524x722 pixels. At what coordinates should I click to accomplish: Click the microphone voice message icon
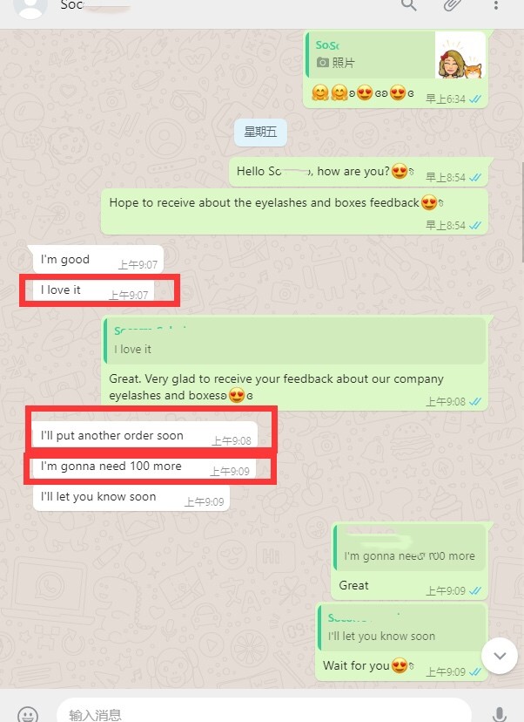500,714
